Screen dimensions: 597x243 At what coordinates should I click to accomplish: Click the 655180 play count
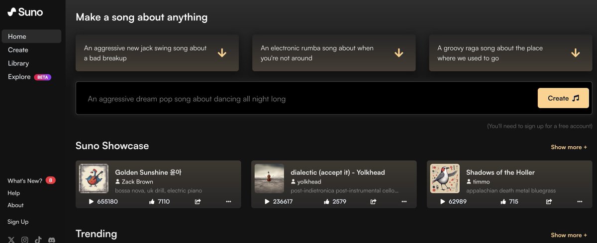tap(107, 202)
